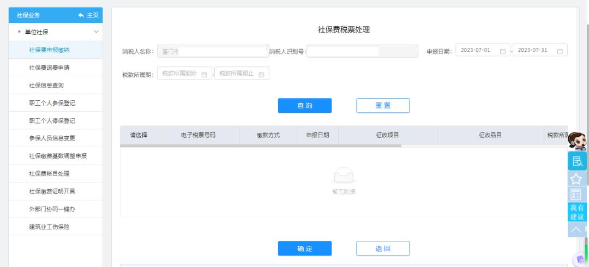The width and height of the screenshot is (589, 267).
Task: Click the table's horizontal scrollbar
Action: [x=261, y=146]
